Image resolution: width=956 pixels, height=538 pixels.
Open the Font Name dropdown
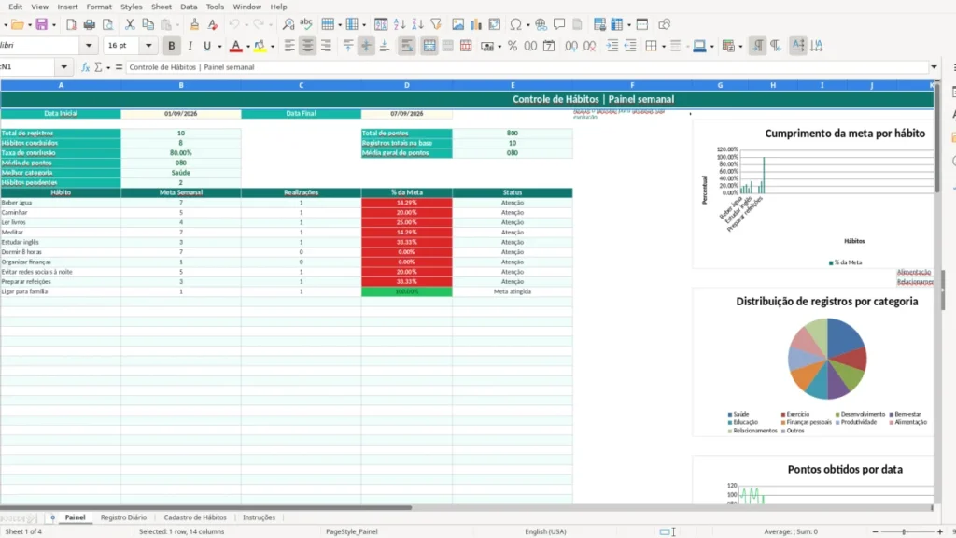(x=89, y=46)
